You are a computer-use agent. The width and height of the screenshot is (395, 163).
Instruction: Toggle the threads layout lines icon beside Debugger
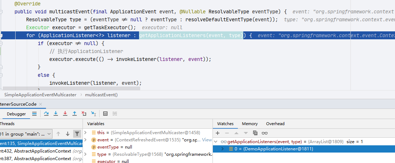click(x=34, y=114)
